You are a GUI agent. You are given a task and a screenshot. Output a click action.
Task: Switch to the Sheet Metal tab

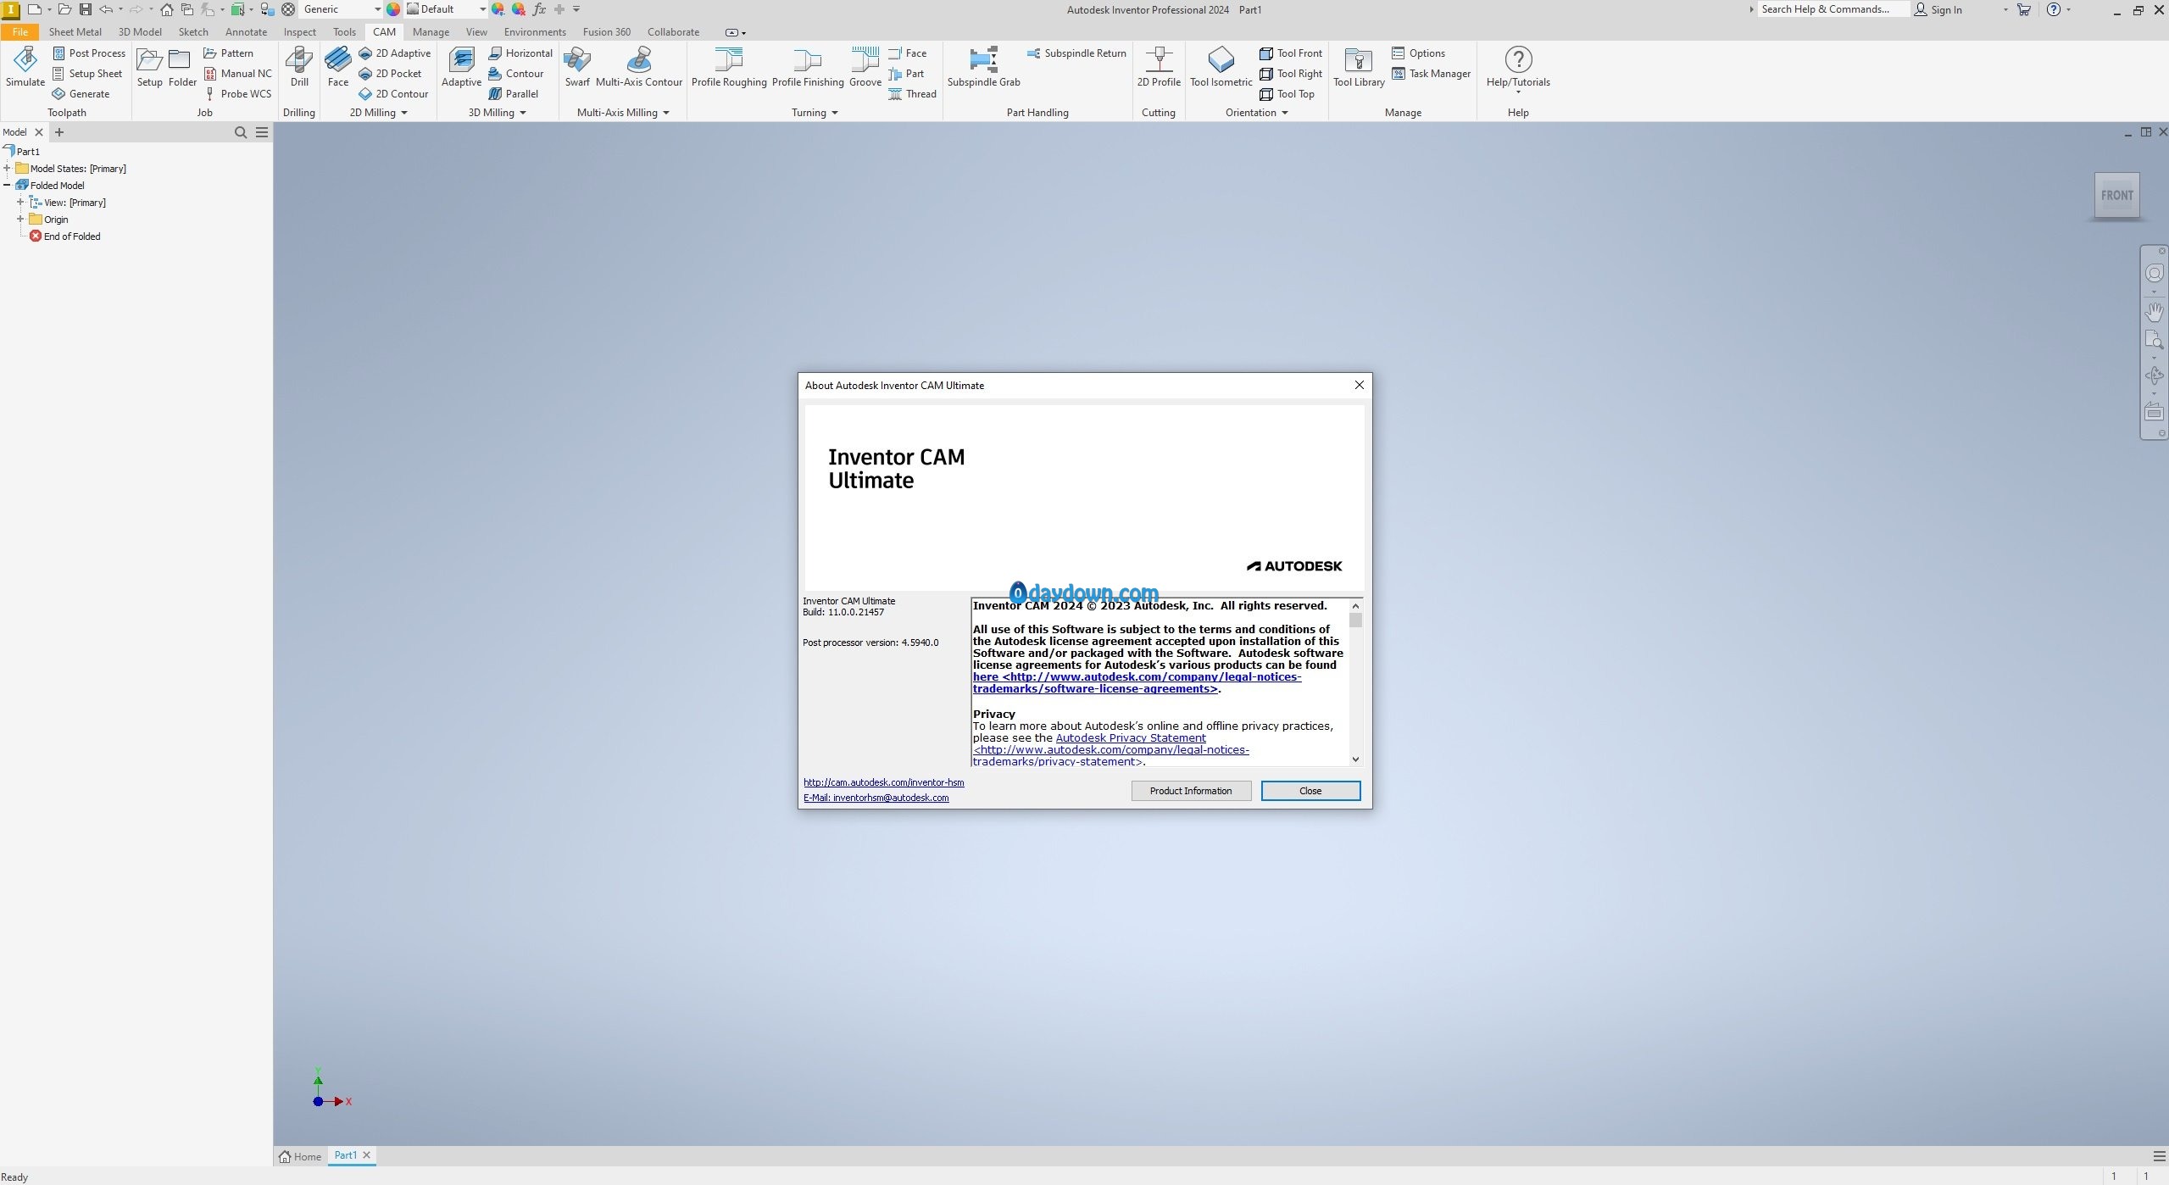[75, 32]
